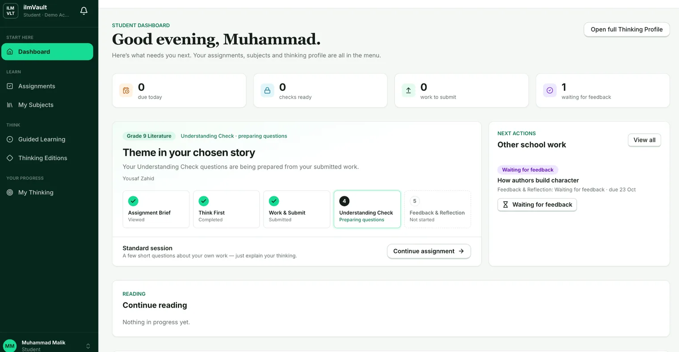Click the Nothing in progress yet text
679x352 pixels.
click(x=156, y=322)
